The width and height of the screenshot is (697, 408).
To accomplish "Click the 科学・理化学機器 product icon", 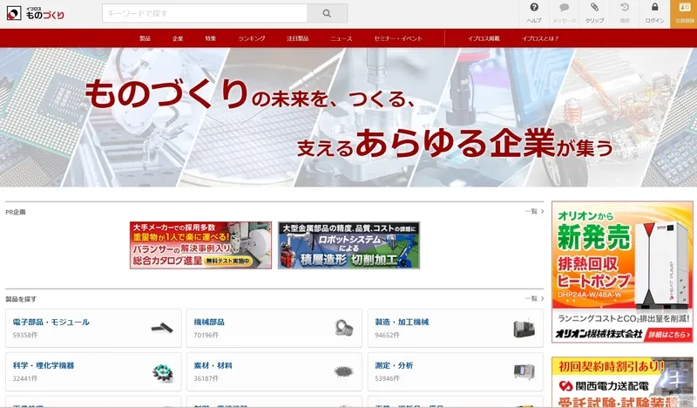I will 162,372.
